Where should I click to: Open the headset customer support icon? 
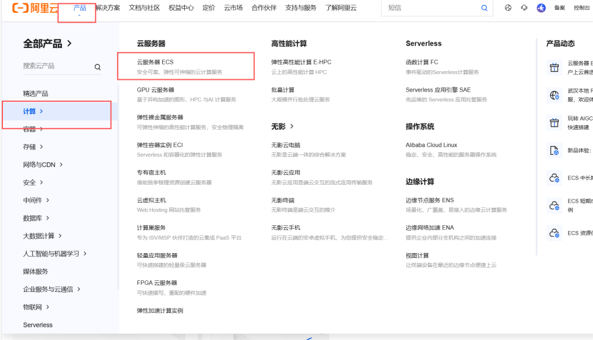pyautogui.click(x=524, y=8)
